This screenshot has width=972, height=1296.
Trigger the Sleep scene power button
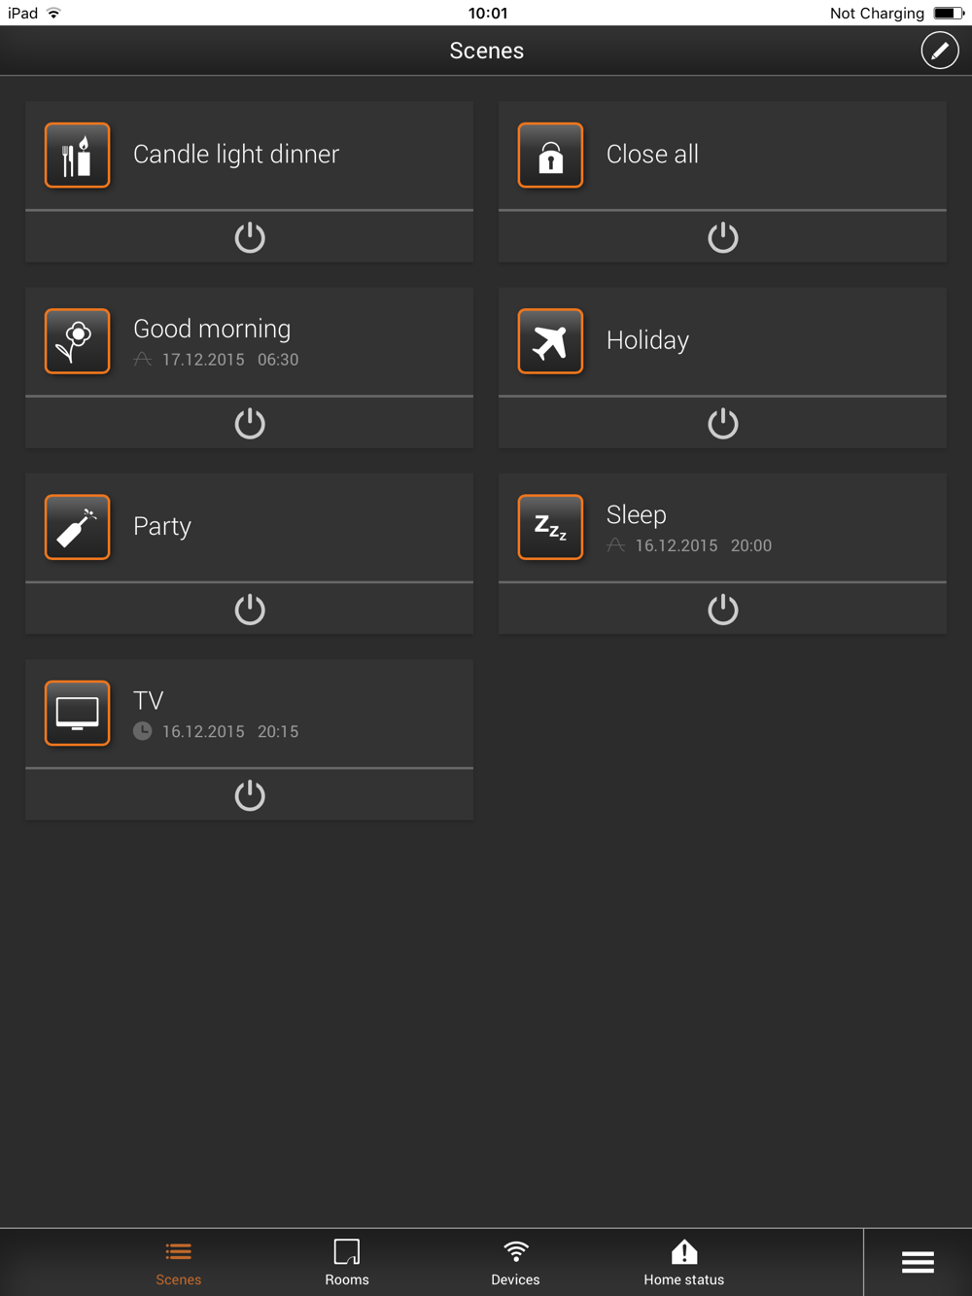click(x=722, y=610)
